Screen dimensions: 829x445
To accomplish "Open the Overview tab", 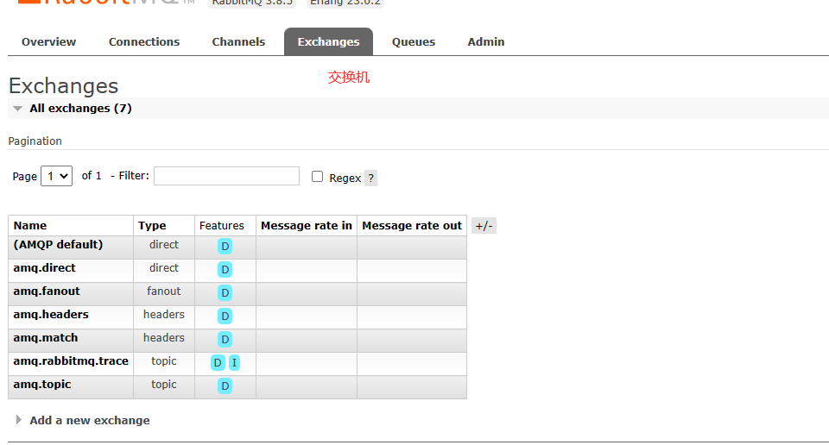I will point(48,41).
